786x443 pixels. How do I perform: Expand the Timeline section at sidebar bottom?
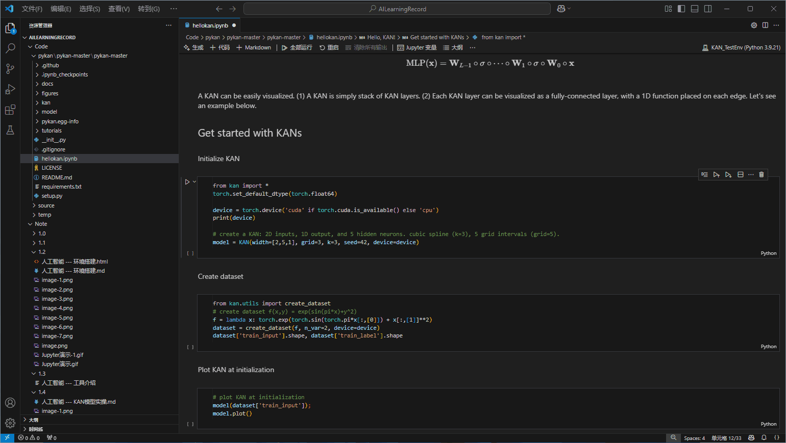100,429
